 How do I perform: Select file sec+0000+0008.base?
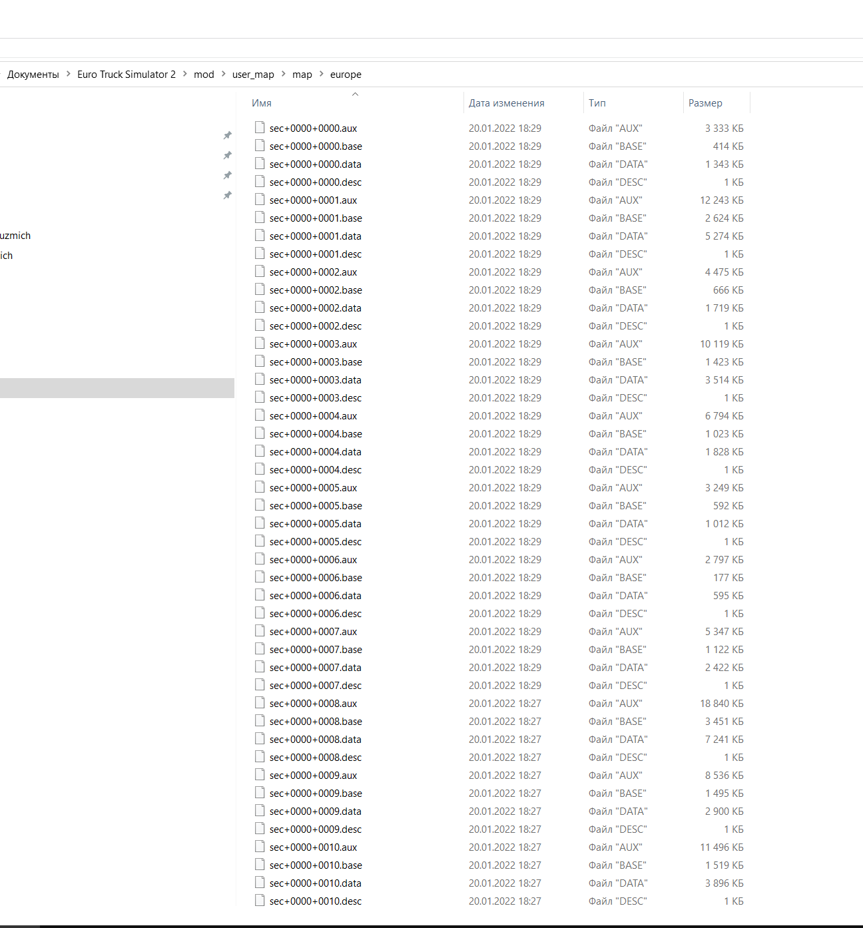coord(316,721)
